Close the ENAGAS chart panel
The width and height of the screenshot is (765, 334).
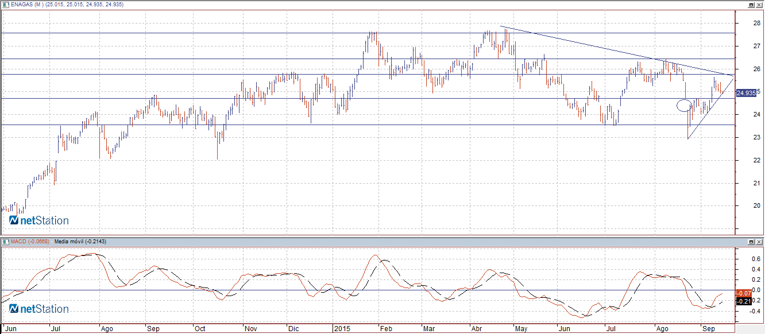[759, 4]
